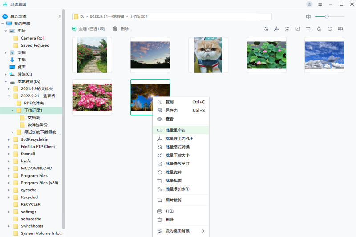Click the 删除 button beside select all
The height and width of the screenshot is (237, 356).
(121, 29)
